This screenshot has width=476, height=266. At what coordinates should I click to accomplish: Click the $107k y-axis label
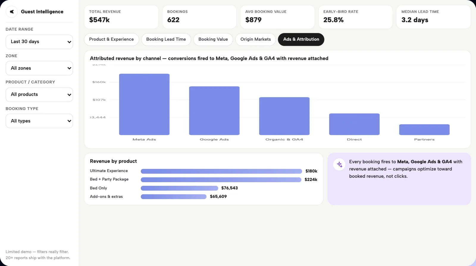[x=99, y=100]
